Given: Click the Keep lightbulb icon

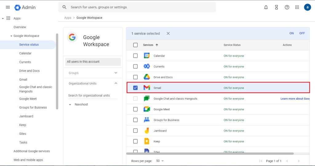Looking at the screenshot, I should [x=147, y=141].
